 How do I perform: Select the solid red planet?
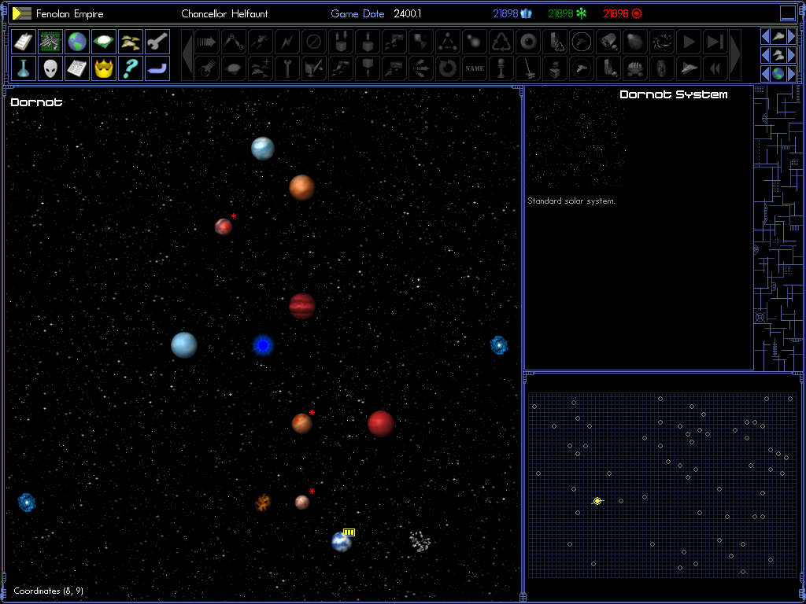point(380,424)
